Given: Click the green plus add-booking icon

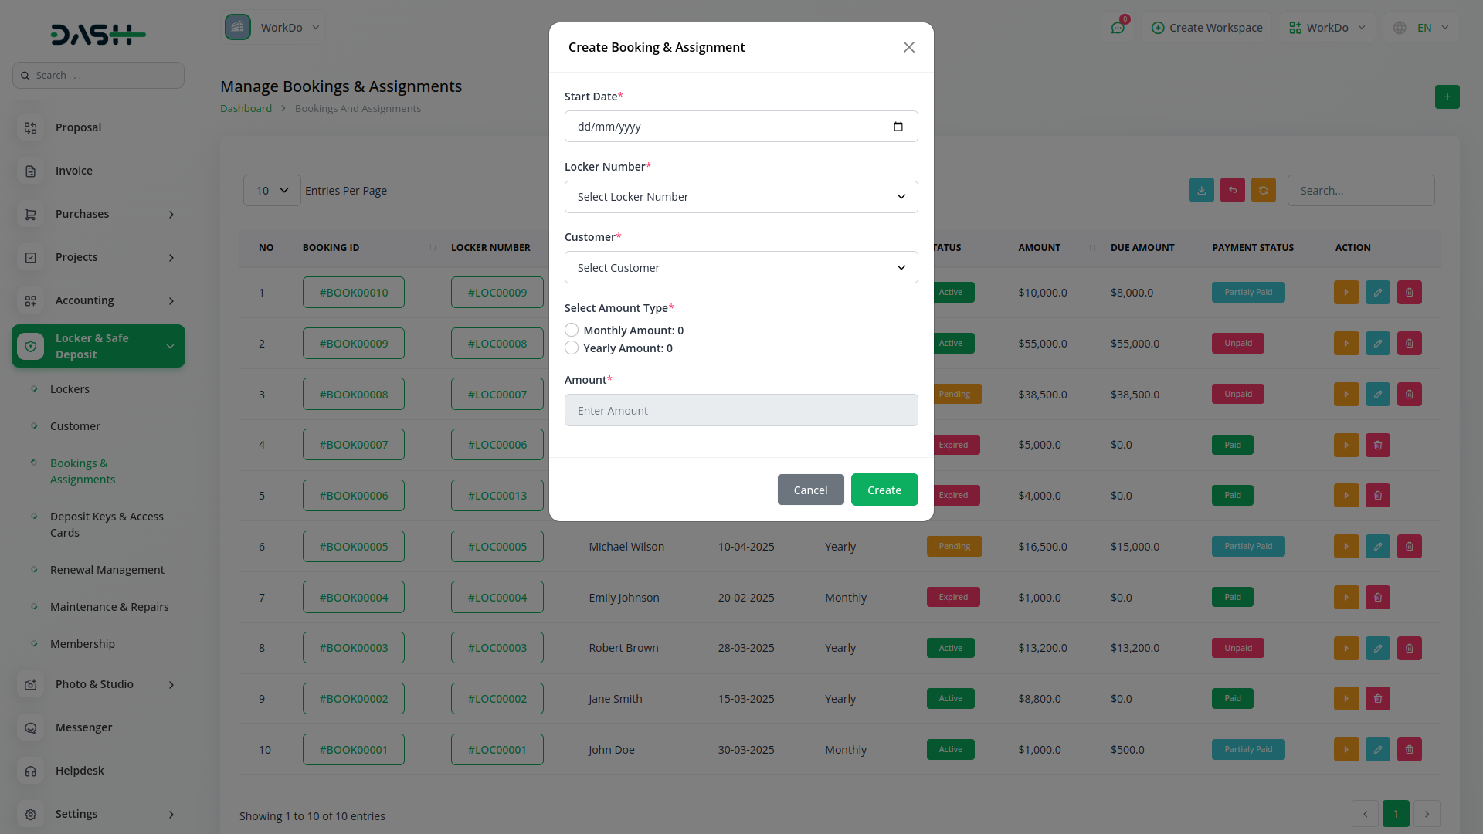Looking at the screenshot, I should 1447,97.
